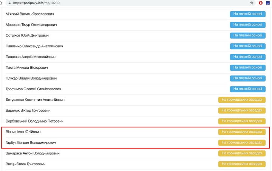Open the row М'ягкий Василь Ярославович
272x171 pixels.
(30, 14)
